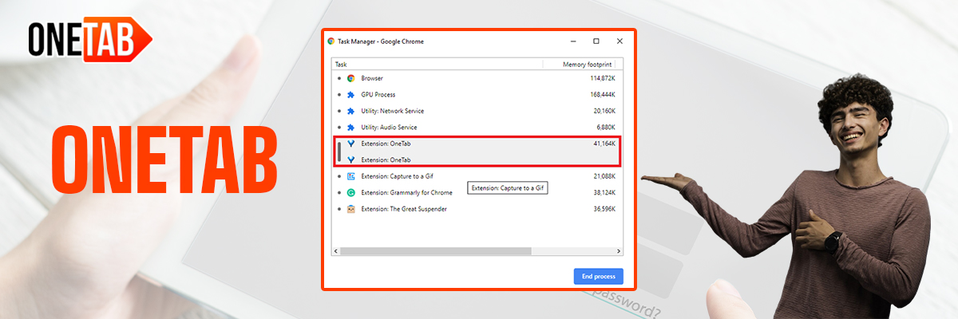The width and height of the screenshot is (958, 319).
Task: Select the Browser task row
Action: tap(477, 78)
